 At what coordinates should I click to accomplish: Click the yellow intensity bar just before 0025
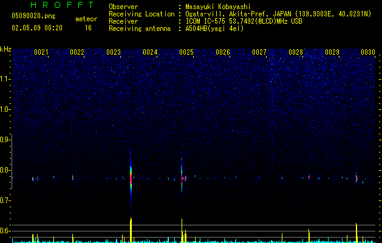(x=182, y=231)
